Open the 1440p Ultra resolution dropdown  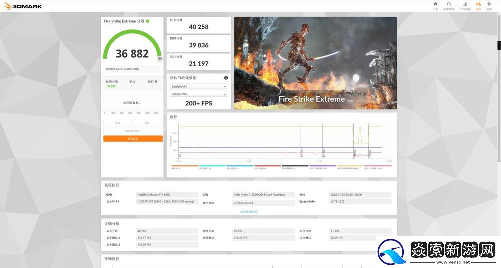click(x=198, y=94)
